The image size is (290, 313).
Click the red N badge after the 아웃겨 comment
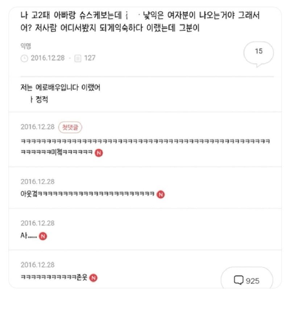[161, 195]
